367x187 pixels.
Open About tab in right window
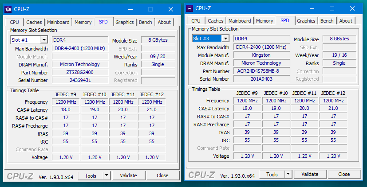[346, 21]
